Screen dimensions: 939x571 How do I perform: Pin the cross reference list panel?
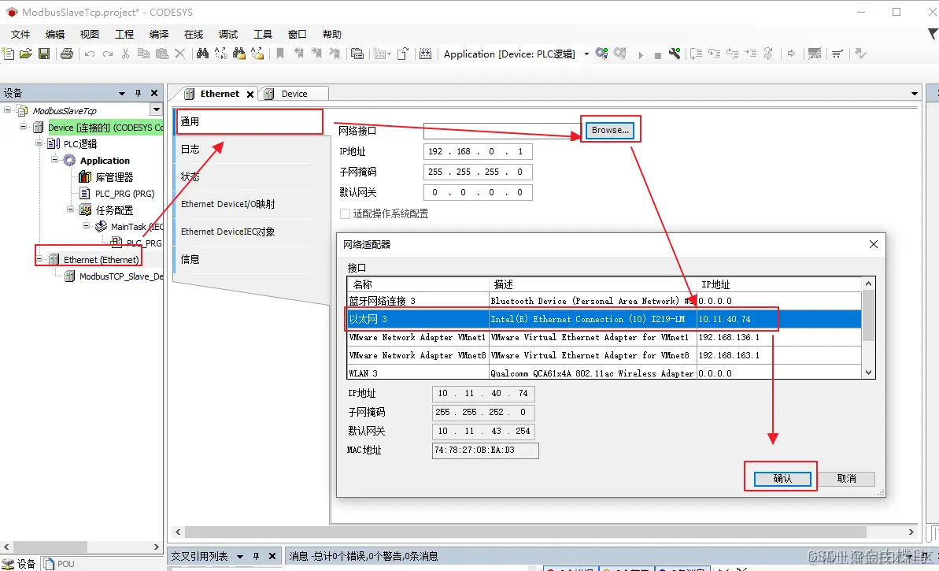click(257, 556)
